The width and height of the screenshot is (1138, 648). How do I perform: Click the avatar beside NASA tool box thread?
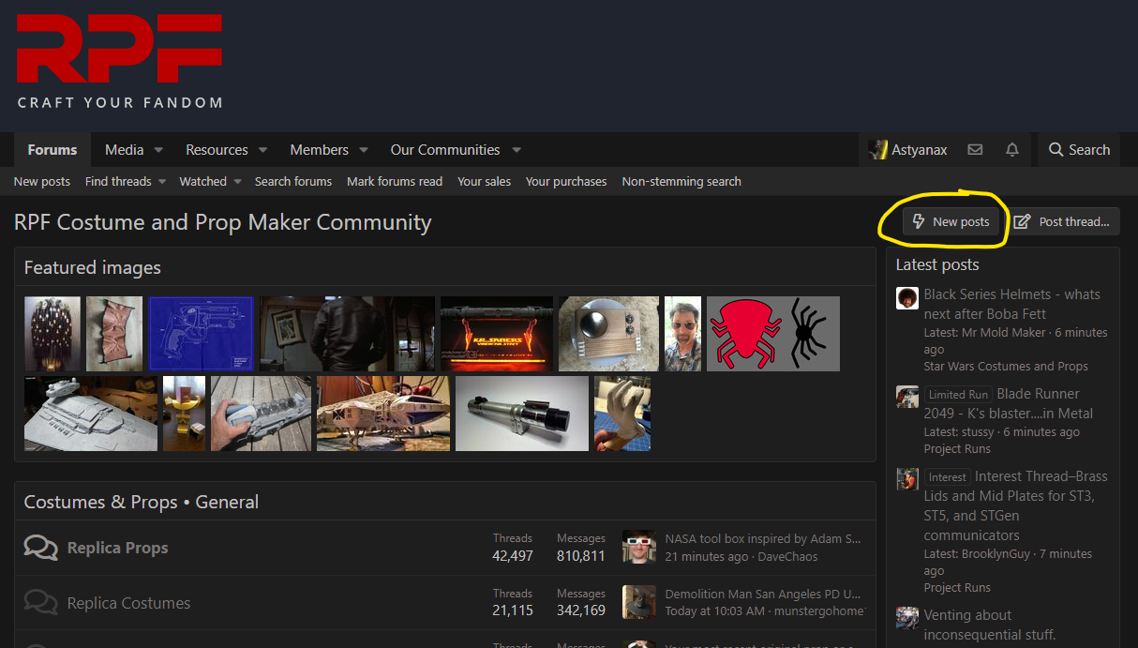tap(639, 548)
